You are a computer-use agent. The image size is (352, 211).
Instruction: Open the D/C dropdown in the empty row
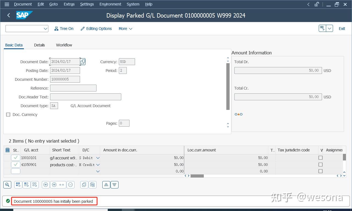point(98,171)
